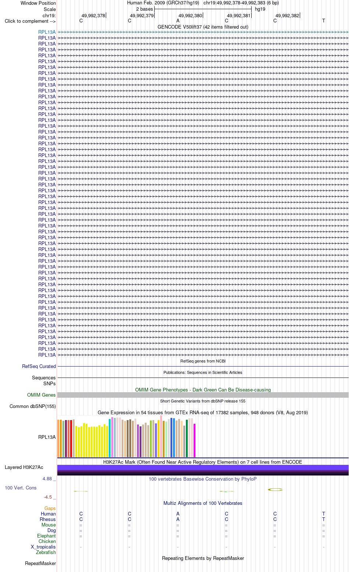Click the 'chr19:49,992,378-49,992,383 (6 bp)' position text
349x572 pixels.
(241, 3)
